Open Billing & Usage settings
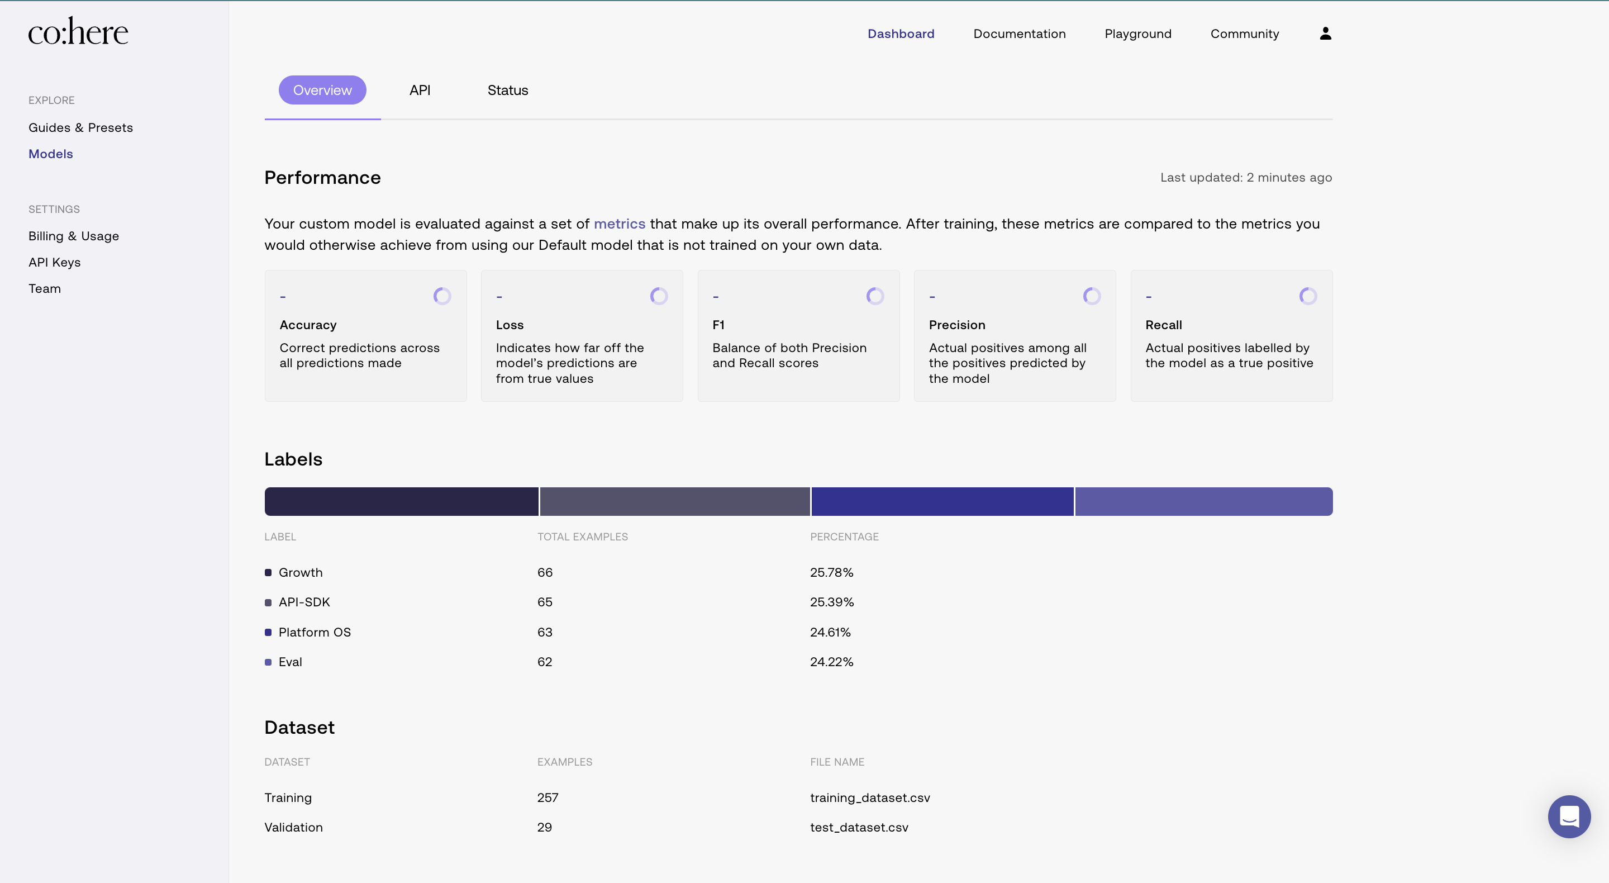1609x883 pixels. click(74, 236)
